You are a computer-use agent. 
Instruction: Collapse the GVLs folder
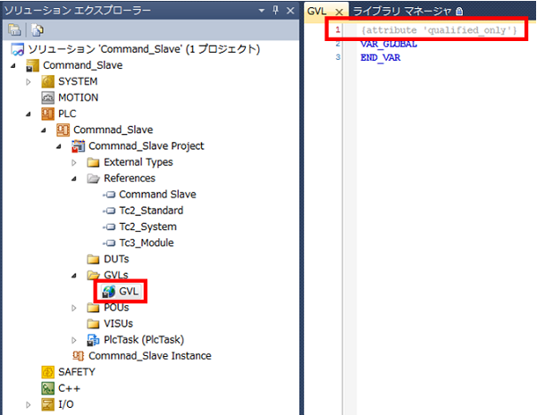[74, 275]
